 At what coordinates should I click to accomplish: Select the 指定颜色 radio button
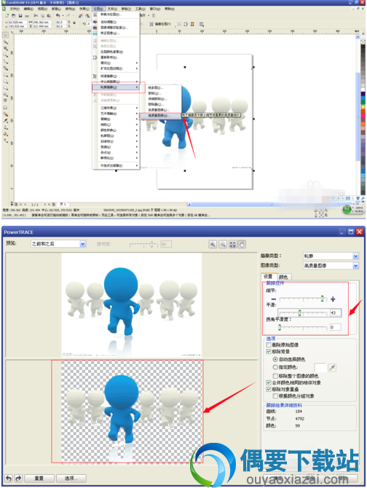275,367
